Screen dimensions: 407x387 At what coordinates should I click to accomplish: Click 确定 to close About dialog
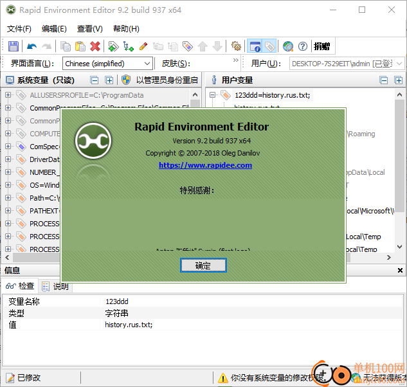[203, 265]
